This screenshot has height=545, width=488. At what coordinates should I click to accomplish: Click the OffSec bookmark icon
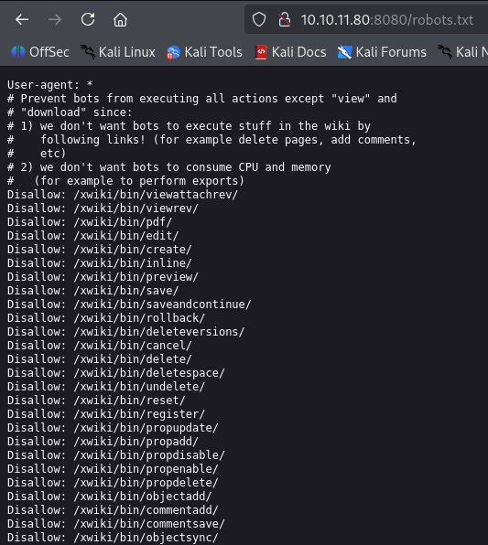[18, 52]
